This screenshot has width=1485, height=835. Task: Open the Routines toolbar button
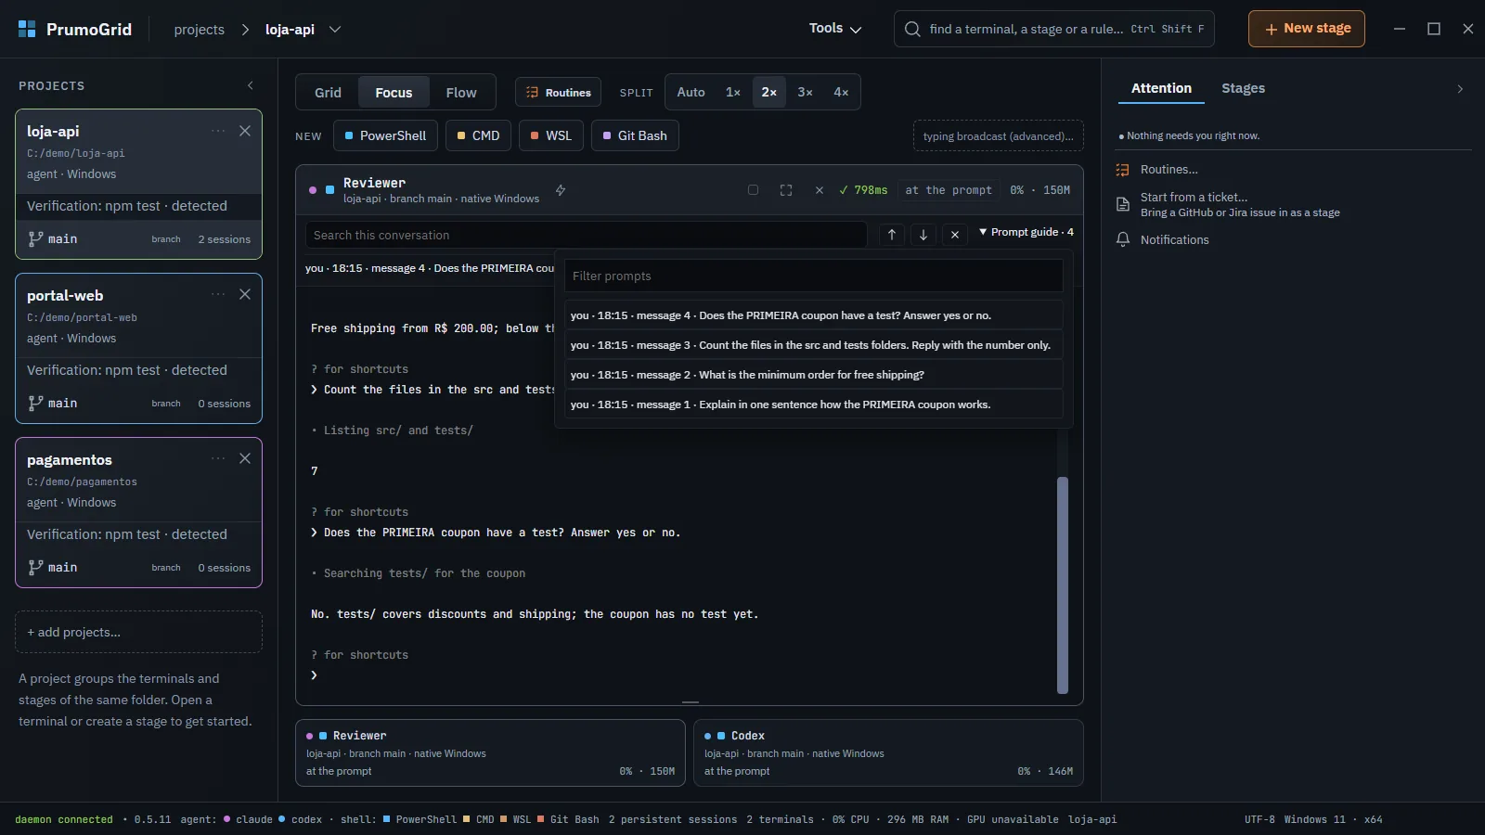(x=559, y=93)
